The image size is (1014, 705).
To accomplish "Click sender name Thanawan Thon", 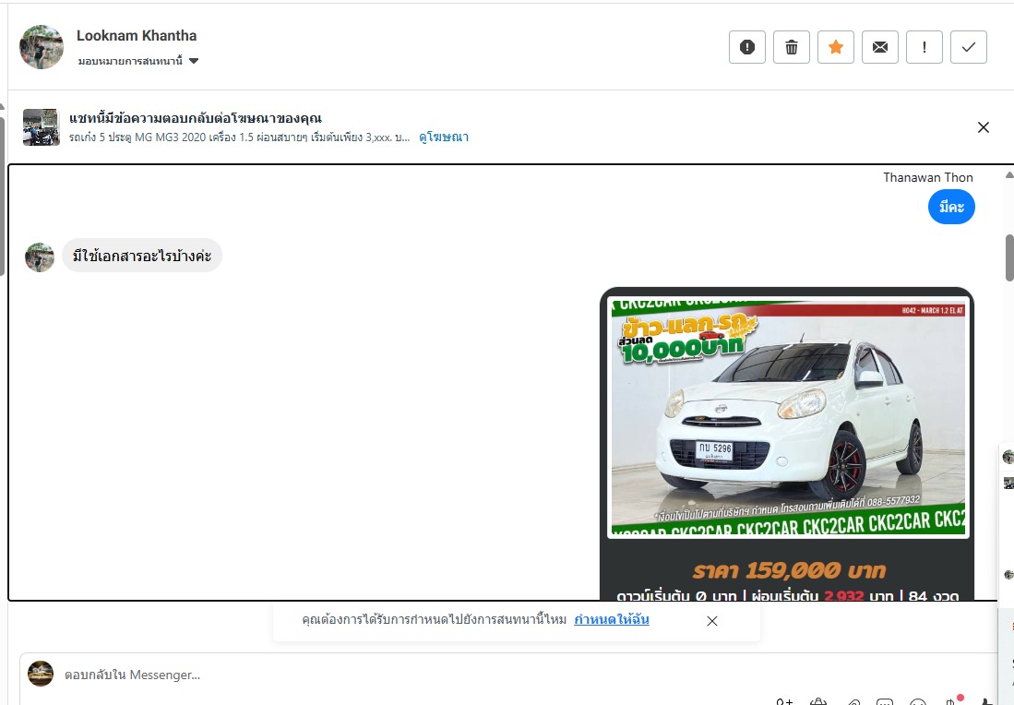I will [x=928, y=177].
